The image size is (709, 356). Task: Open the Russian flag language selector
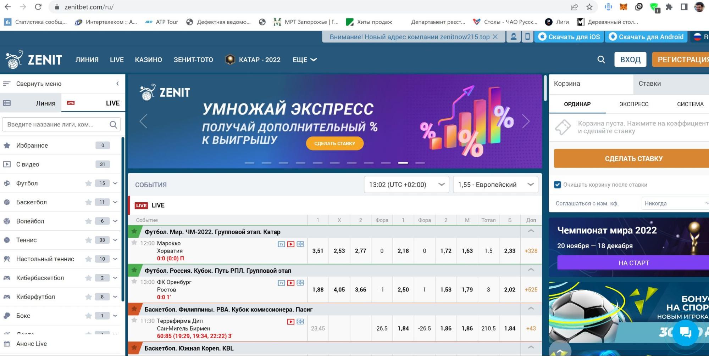(x=698, y=36)
